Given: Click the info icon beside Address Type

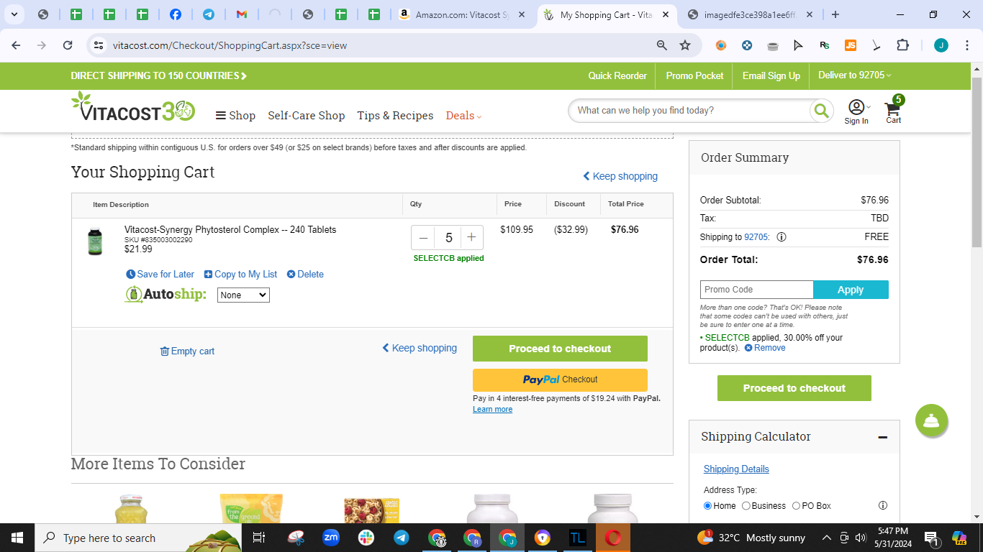Looking at the screenshot, I should [883, 505].
